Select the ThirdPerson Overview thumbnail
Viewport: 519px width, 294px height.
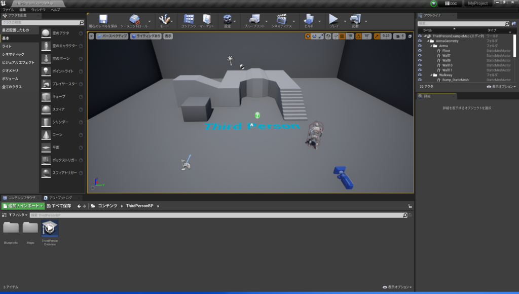tap(50, 229)
